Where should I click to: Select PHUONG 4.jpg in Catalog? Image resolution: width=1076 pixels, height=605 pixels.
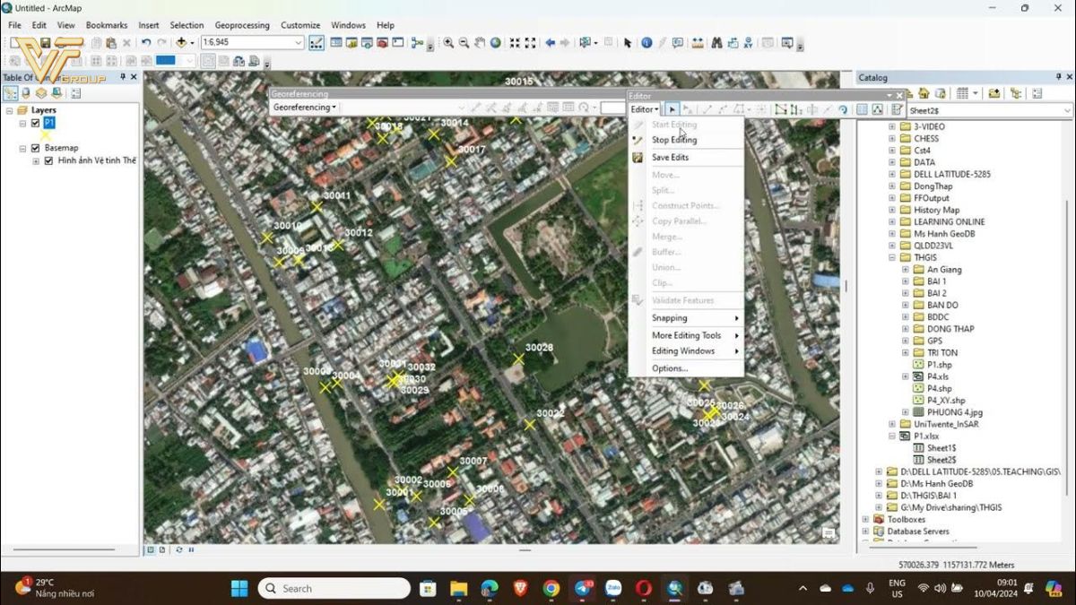click(x=955, y=412)
